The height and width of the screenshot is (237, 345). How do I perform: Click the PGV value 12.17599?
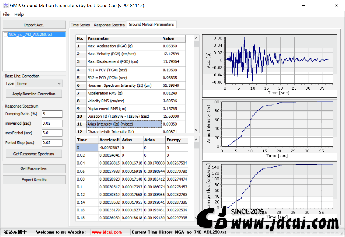174,54
